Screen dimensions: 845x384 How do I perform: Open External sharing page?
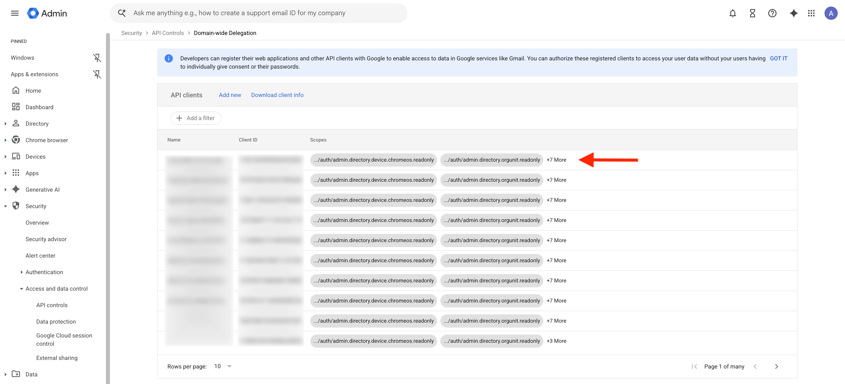(x=57, y=358)
